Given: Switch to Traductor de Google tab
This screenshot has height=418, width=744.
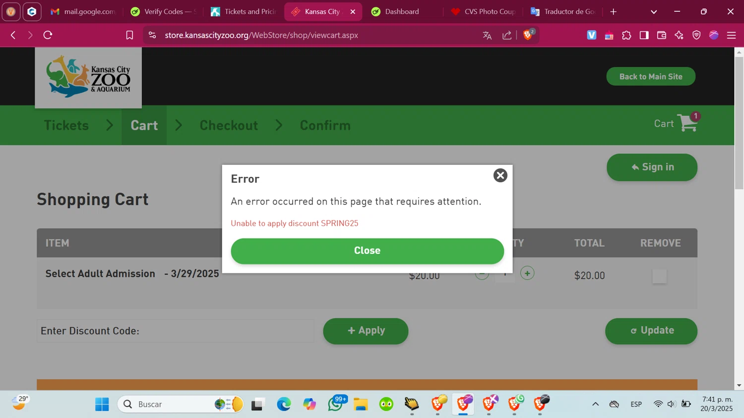Looking at the screenshot, I should coord(563,11).
